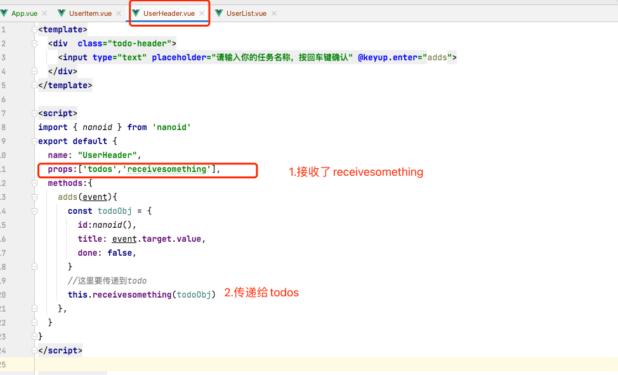Click the Vue icon on UserItem.vue tab
The width and height of the screenshot is (618, 375).
click(62, 13)
